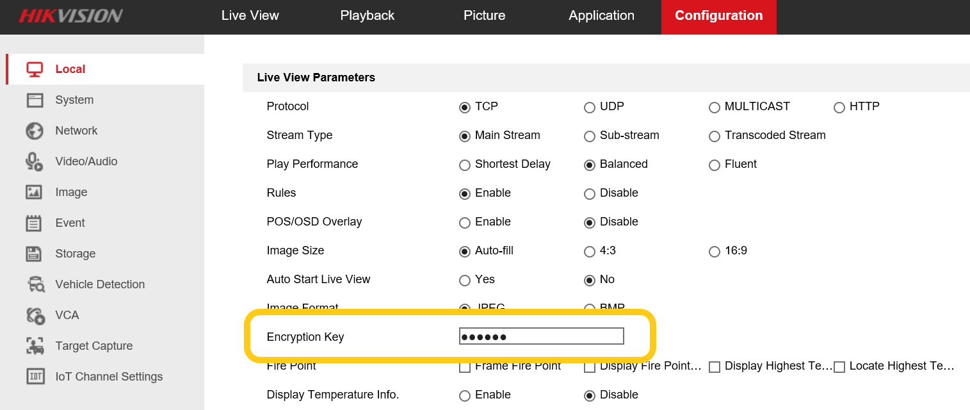This screenshot has width=970, height=410.
Task: Click the Storage floppy disk icon
Action: (34, 254)
